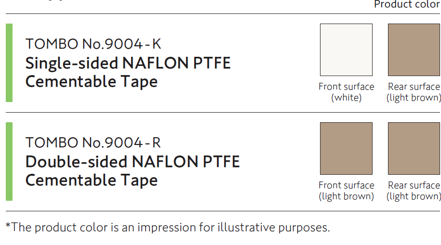441x245 pixels.
Task: Click "Cementable Tape" under the Single-sided heading
Action: 92,81
